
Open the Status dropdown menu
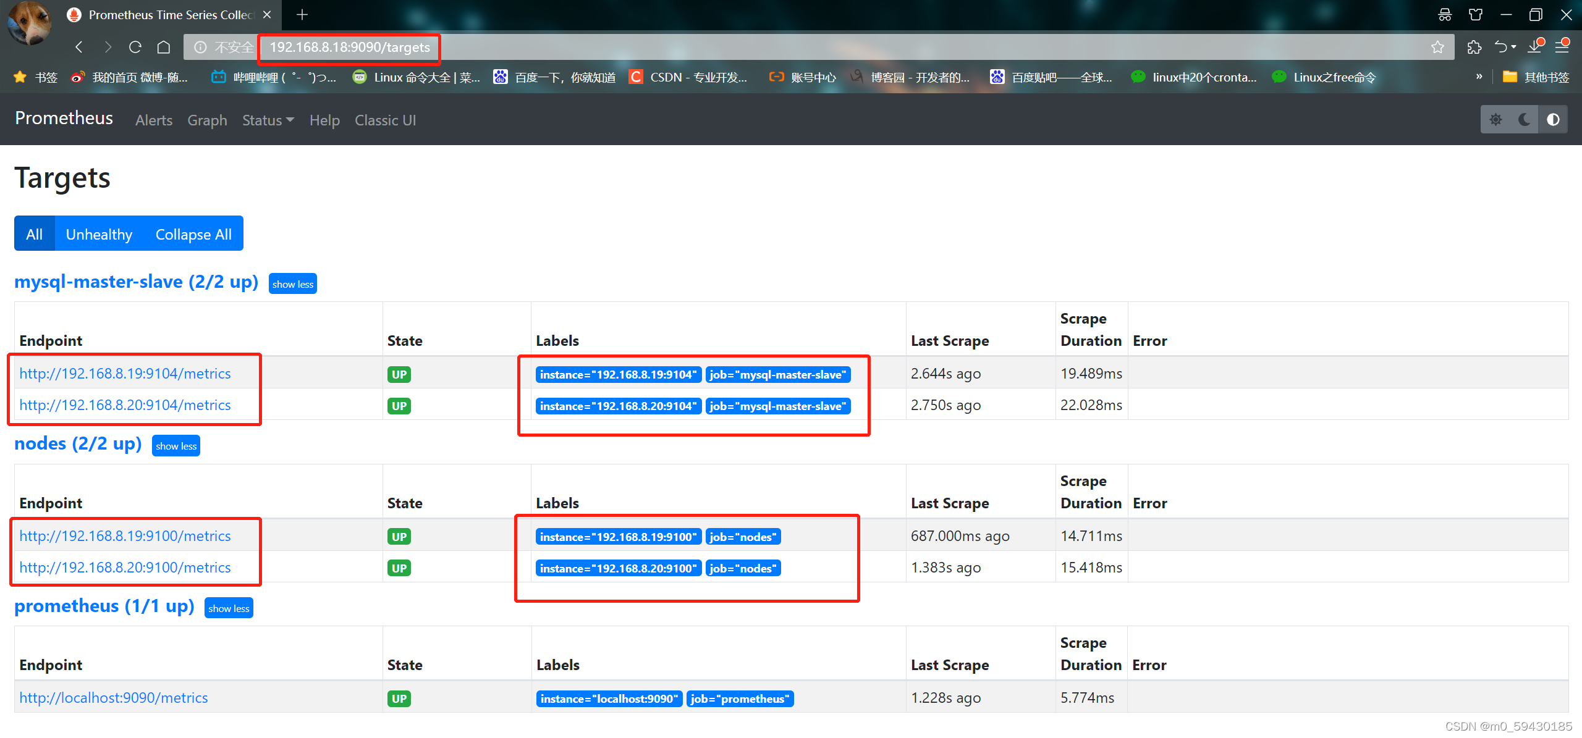click(268, 120)
